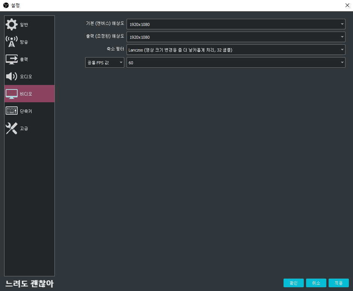353x291 pixels.
Task: Select the Advanced (고급) tools icon
Action: click(x=12, y=128)
